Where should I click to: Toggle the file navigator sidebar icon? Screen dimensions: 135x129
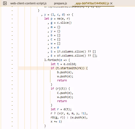point(5,3)
